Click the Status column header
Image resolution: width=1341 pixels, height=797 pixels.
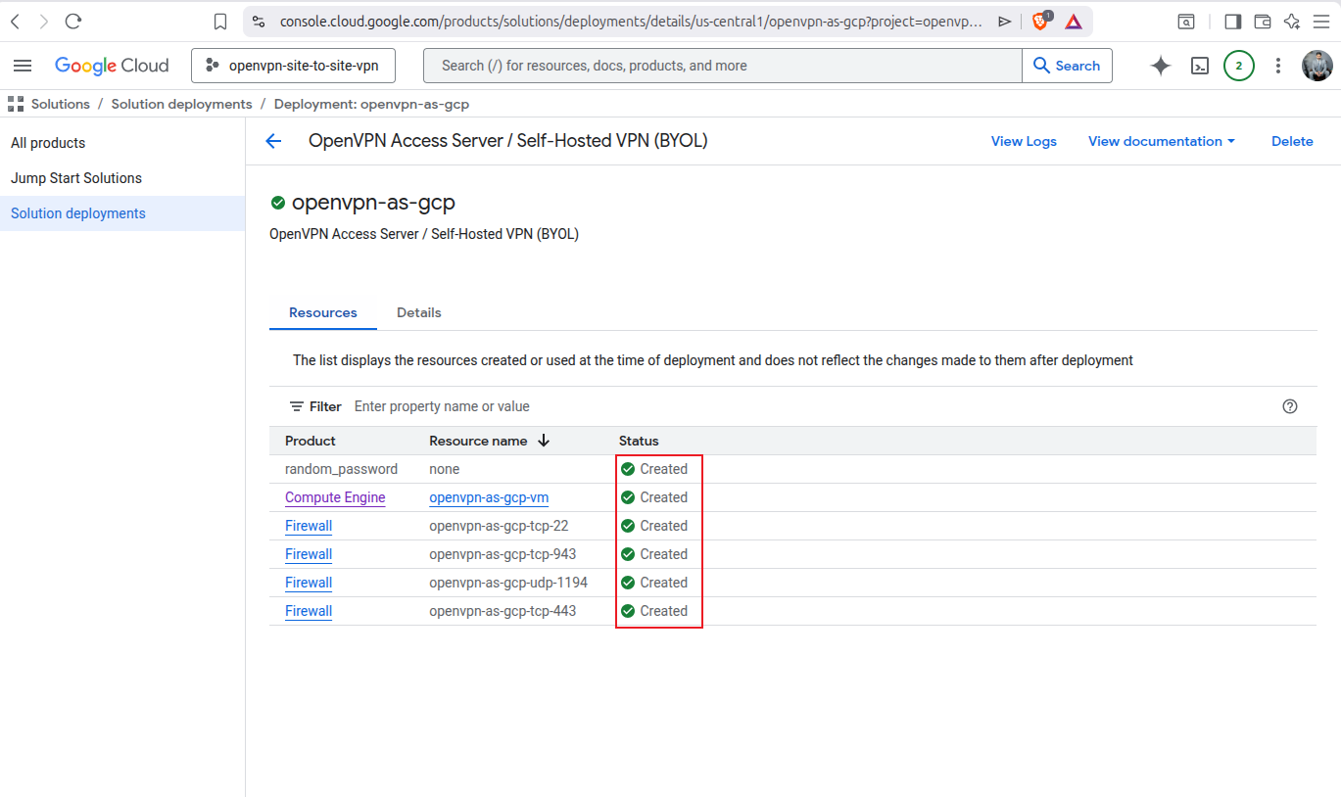(639, 441)
